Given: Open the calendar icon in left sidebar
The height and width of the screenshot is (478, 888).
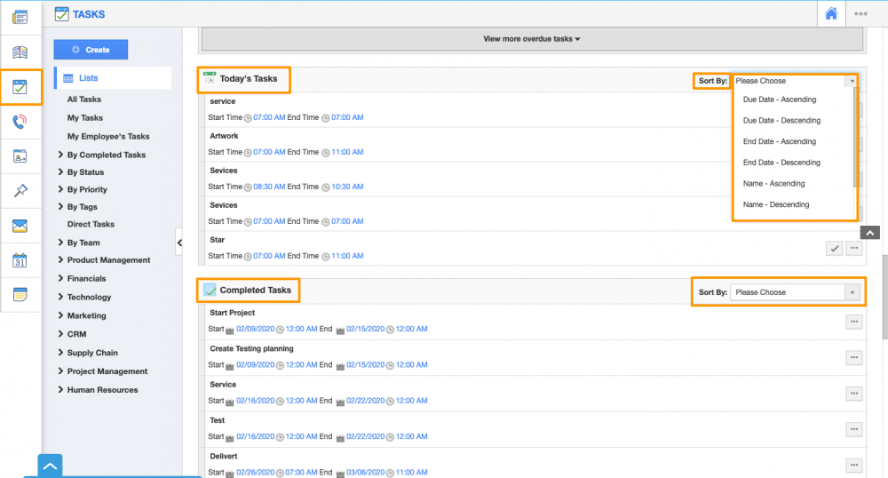Looking at the screenshot, I should [x=20, y=260].
